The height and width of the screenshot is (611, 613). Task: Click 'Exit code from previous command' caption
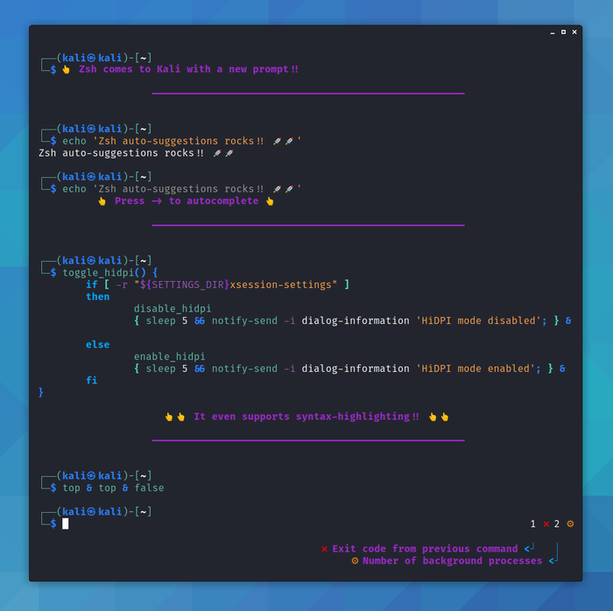coord(425,549)
